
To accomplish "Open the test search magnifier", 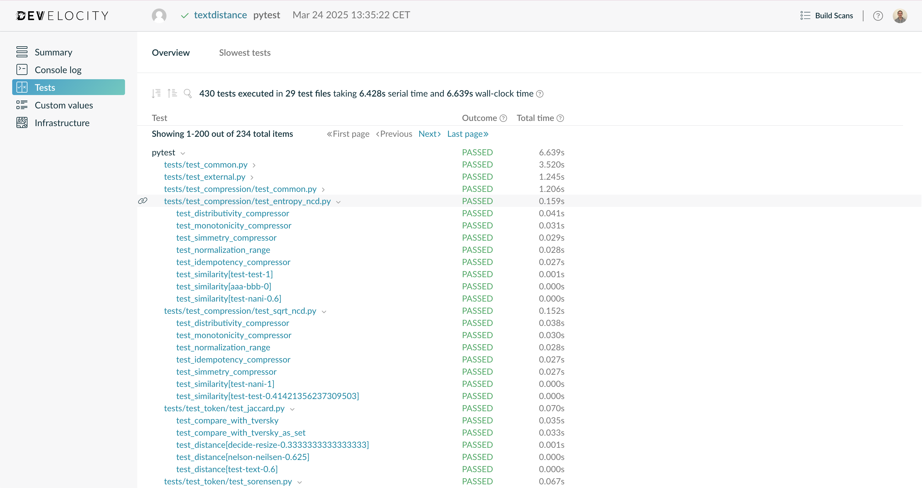I will (x=188, y=93).
